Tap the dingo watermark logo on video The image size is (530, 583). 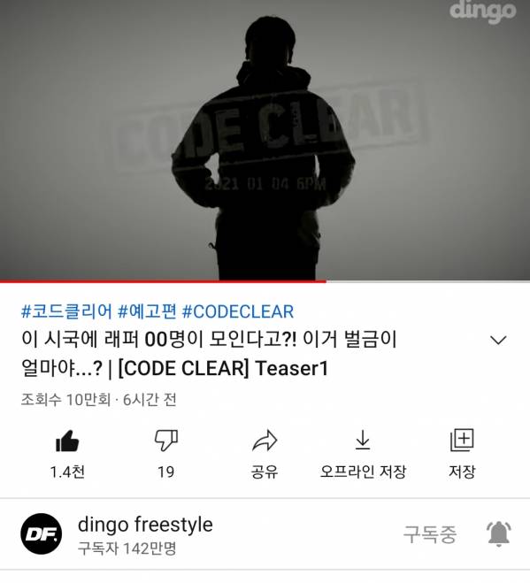click(x=482, y=12)
